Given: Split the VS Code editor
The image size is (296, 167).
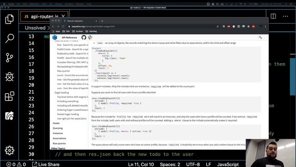Looking at the screenshot, I should [x=273, y=16].
